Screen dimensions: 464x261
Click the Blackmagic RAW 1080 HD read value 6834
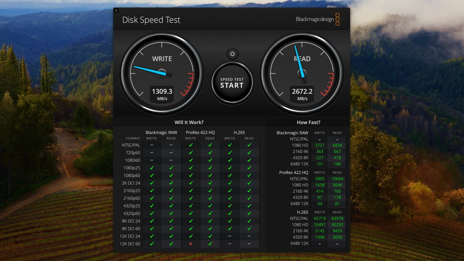click(337, 145)
